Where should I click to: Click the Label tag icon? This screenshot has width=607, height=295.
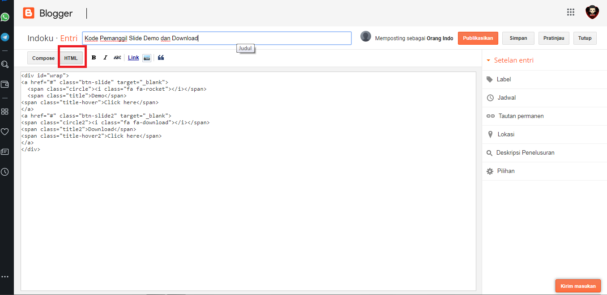pos(490,79)
